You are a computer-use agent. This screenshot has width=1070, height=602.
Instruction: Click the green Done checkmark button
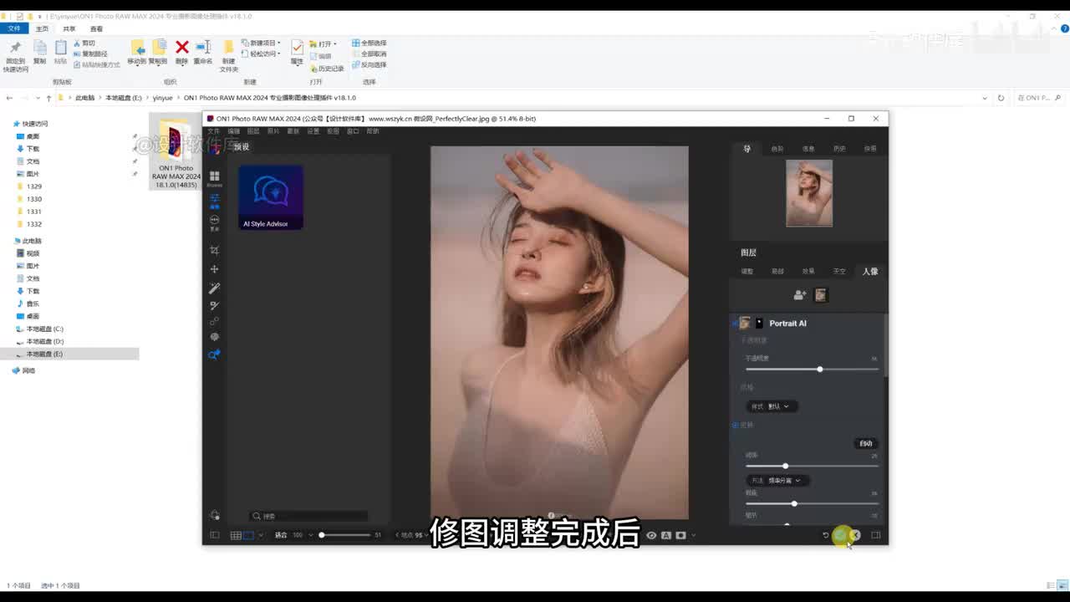tap(840, 535)
